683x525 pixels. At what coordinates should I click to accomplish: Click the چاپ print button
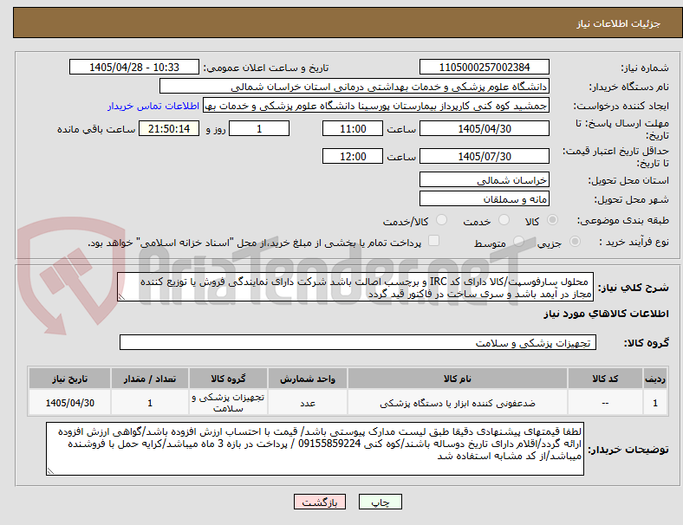click(381, 502)
